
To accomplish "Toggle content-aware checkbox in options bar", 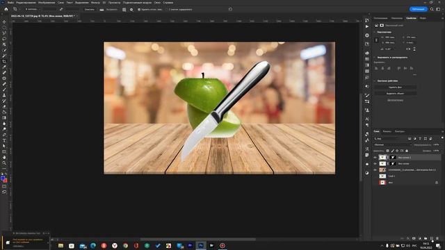I will (167, 10).
